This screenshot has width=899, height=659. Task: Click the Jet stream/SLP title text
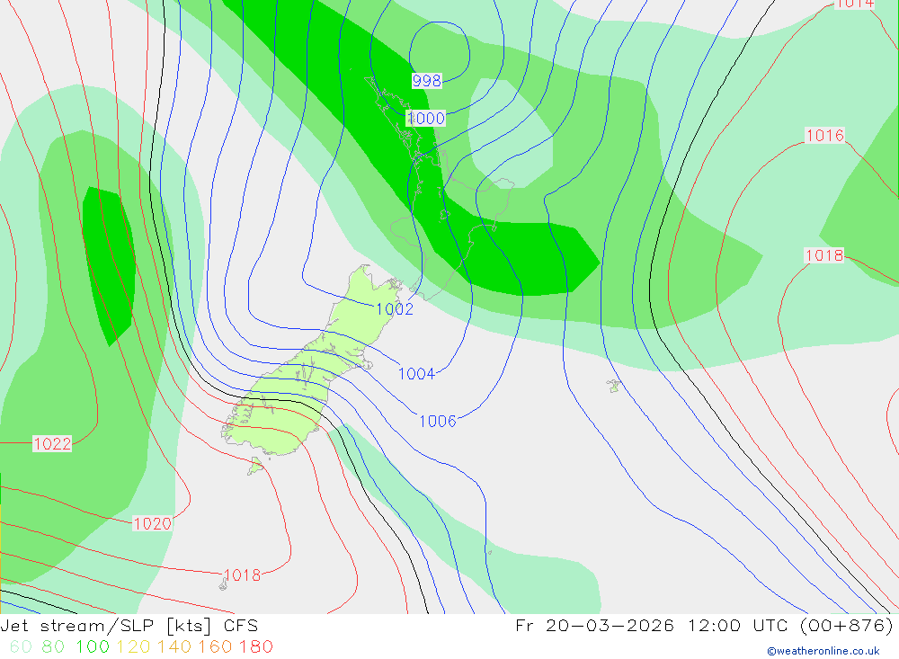coord(76,626)
